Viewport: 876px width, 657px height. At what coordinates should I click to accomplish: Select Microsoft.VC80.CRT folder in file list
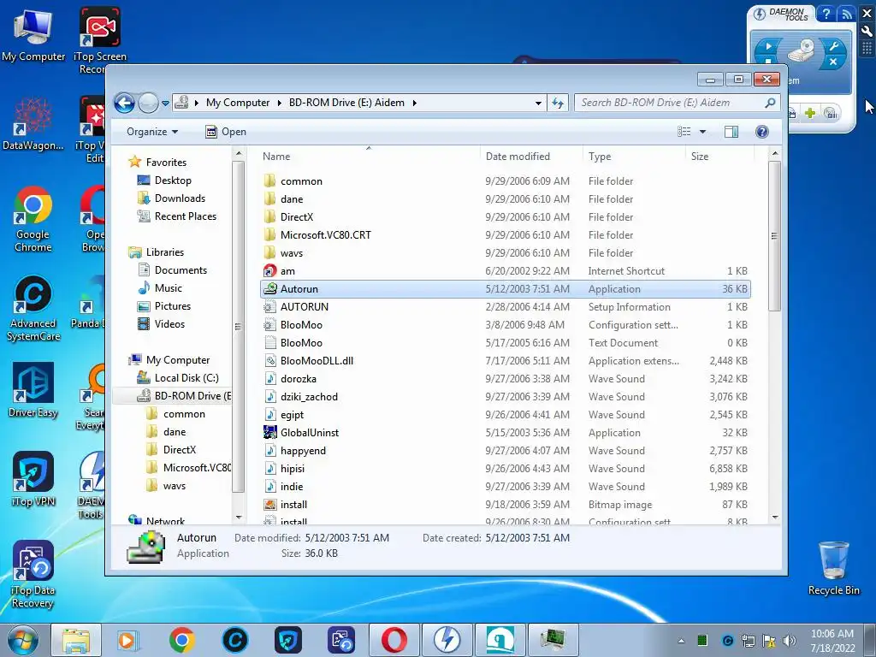tap(505, 235)
